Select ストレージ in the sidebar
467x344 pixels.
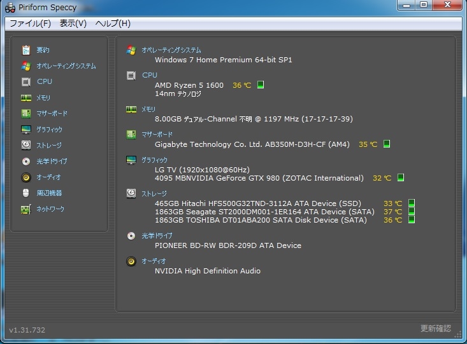[49, 146]
